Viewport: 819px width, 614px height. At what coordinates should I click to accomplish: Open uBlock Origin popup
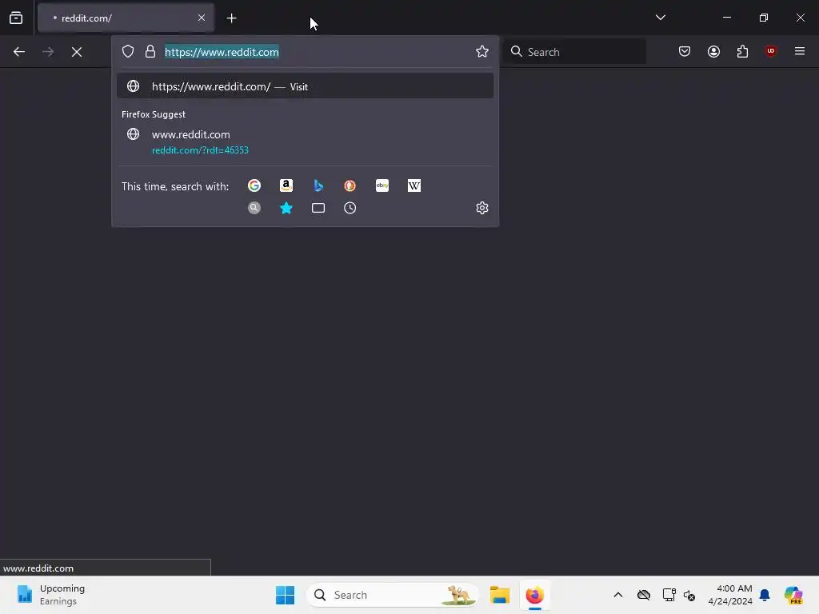771,51
